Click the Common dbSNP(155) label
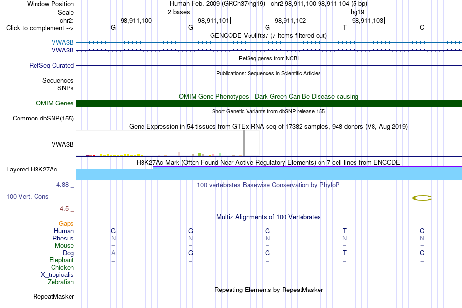The height and width of the screenshot is (308, 462). [43, 119]
